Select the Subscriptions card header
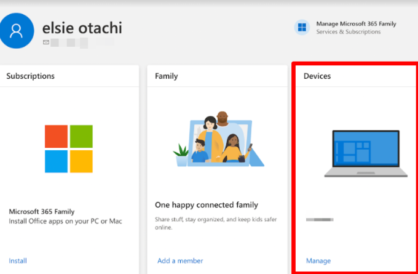Image resolution: width=418 pixels, height=274 pixels. point(31,76)
